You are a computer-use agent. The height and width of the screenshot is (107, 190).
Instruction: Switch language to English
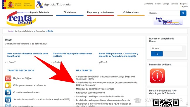coord(183,4)
